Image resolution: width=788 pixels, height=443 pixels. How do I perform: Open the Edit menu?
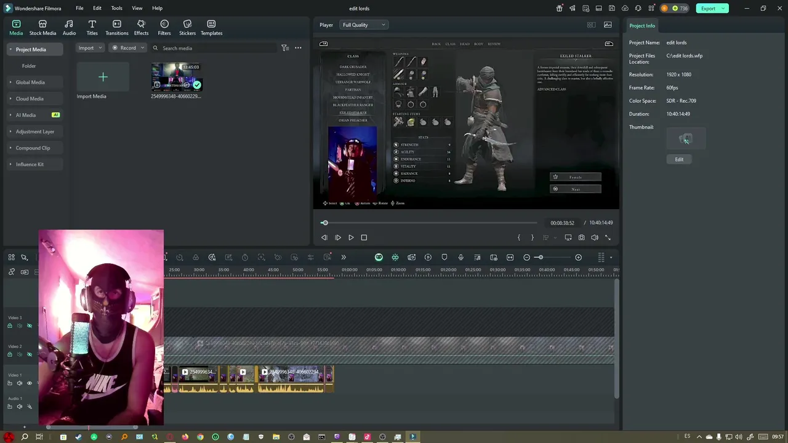[x=97, y=8]
